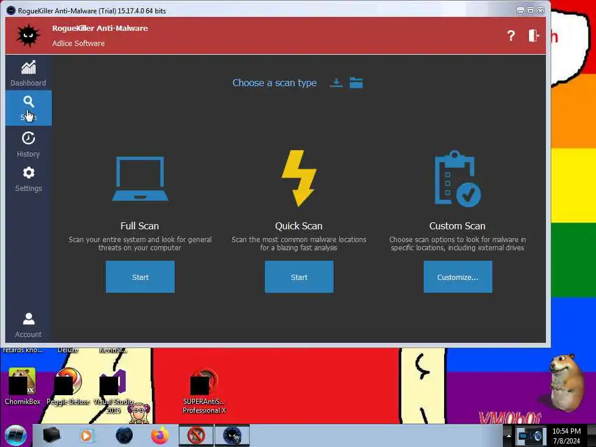This screenshot has width=596, height=447.
Task: Click the dark globe icon in the taskbar
Action: [125, 435]
